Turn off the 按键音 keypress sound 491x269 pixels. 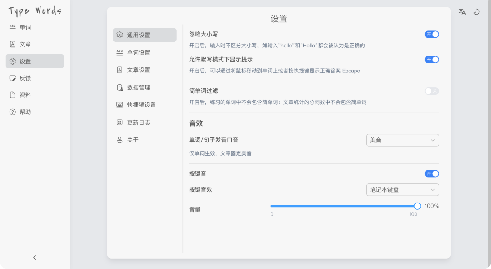431,173
